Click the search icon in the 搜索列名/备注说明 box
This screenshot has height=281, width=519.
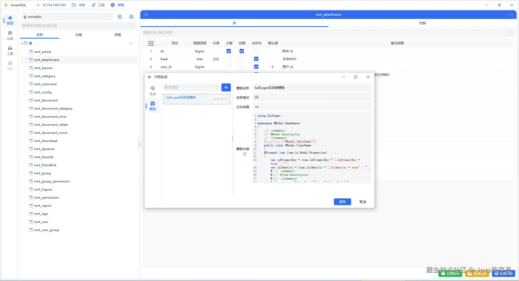coord(511,33)
